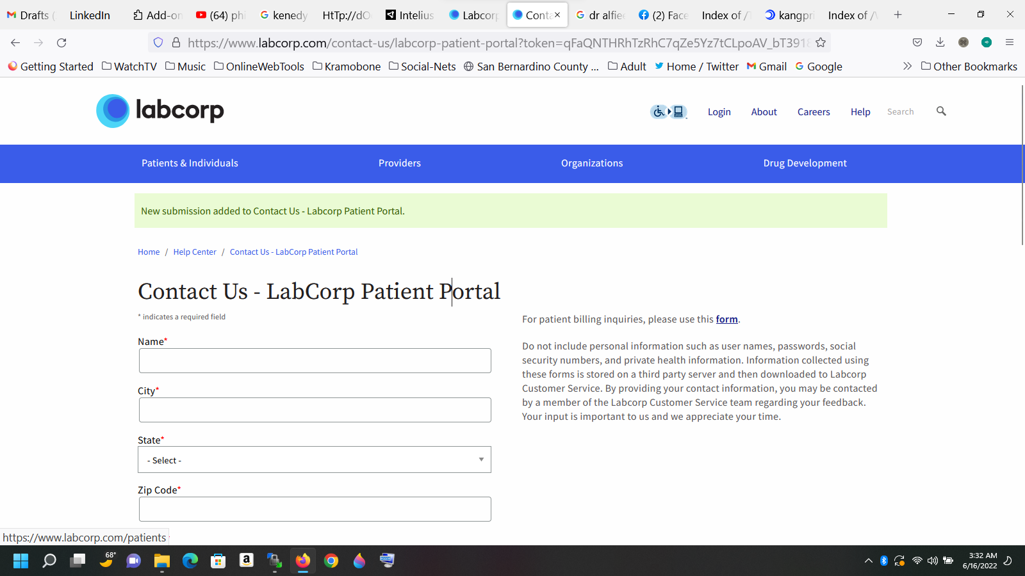Open the Firefox application menu

click(x=1010, y=42)
